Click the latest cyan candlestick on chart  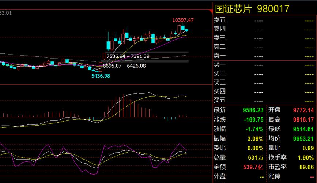click(x=187, y=30)
